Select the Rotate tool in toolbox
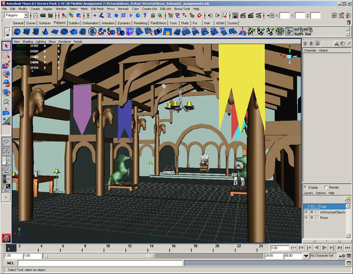 point(6,83)
